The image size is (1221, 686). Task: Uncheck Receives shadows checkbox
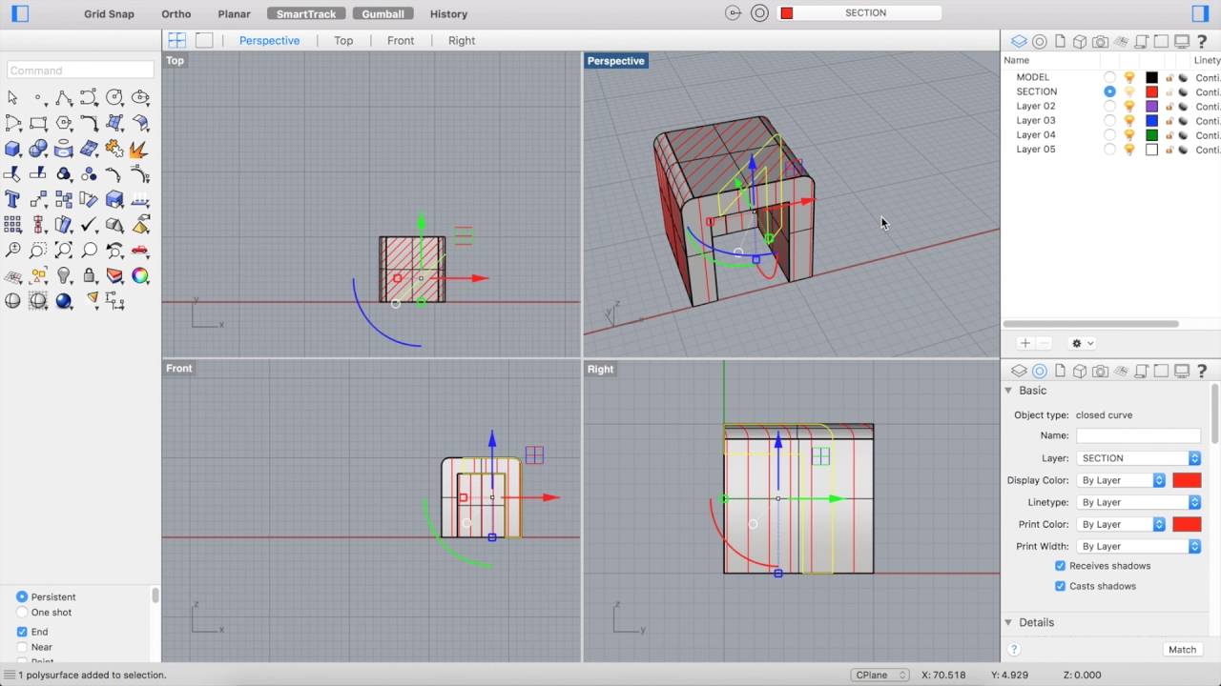point(1060,566)
